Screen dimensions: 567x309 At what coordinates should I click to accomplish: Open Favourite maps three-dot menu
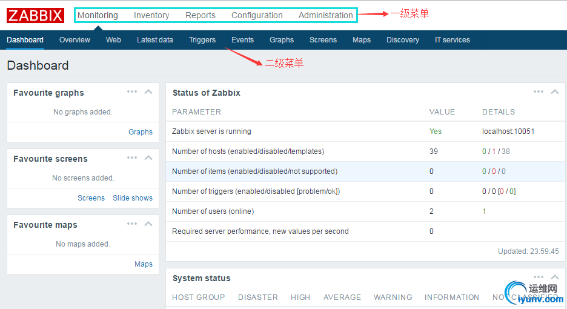[x=132, y=224]
